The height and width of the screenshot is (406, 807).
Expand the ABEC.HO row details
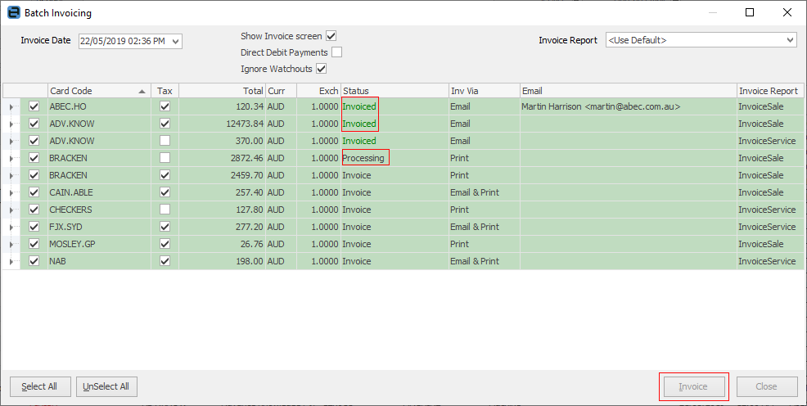click(11, 106)
